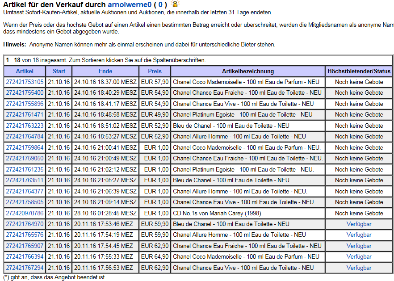Open item number 272421755400
This screenshot has width=394, height=281.
25,93
